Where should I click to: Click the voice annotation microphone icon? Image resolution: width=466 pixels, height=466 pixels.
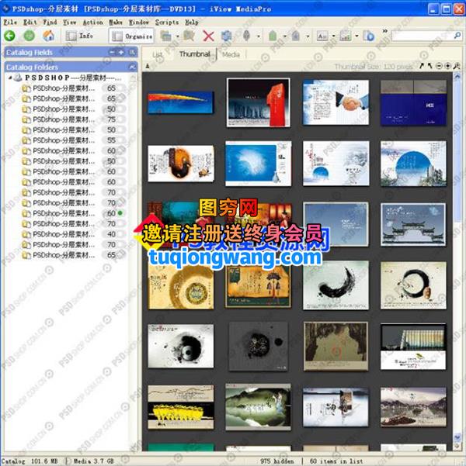click(x=246, y=36)
